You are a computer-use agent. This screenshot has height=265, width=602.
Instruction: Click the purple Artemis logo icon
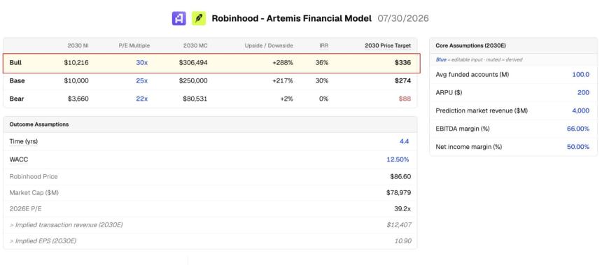point(179,18)
